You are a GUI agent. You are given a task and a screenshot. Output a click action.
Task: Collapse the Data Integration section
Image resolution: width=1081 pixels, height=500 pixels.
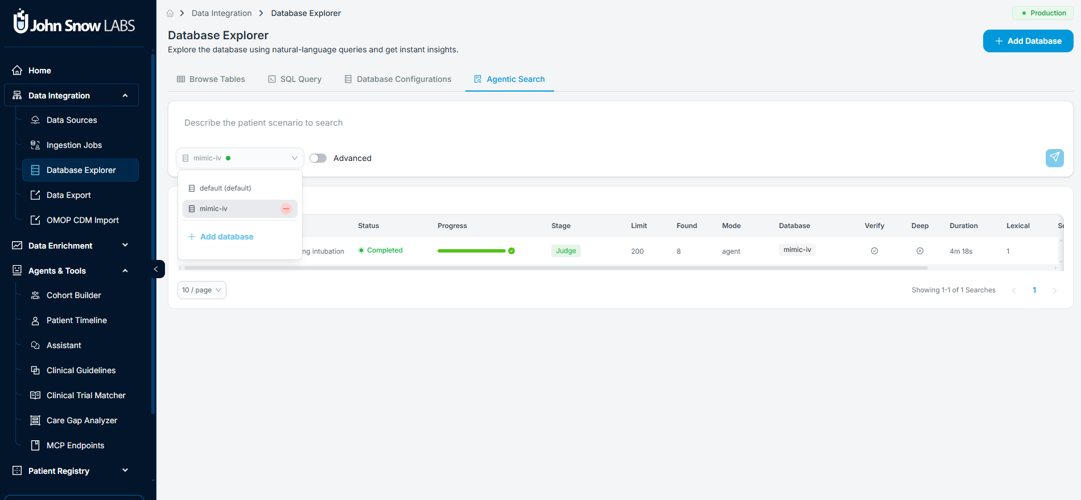coord(71,96)
